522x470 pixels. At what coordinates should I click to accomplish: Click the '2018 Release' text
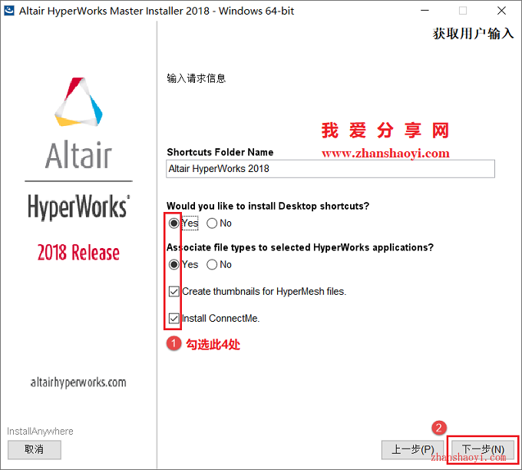pos(78,253)
